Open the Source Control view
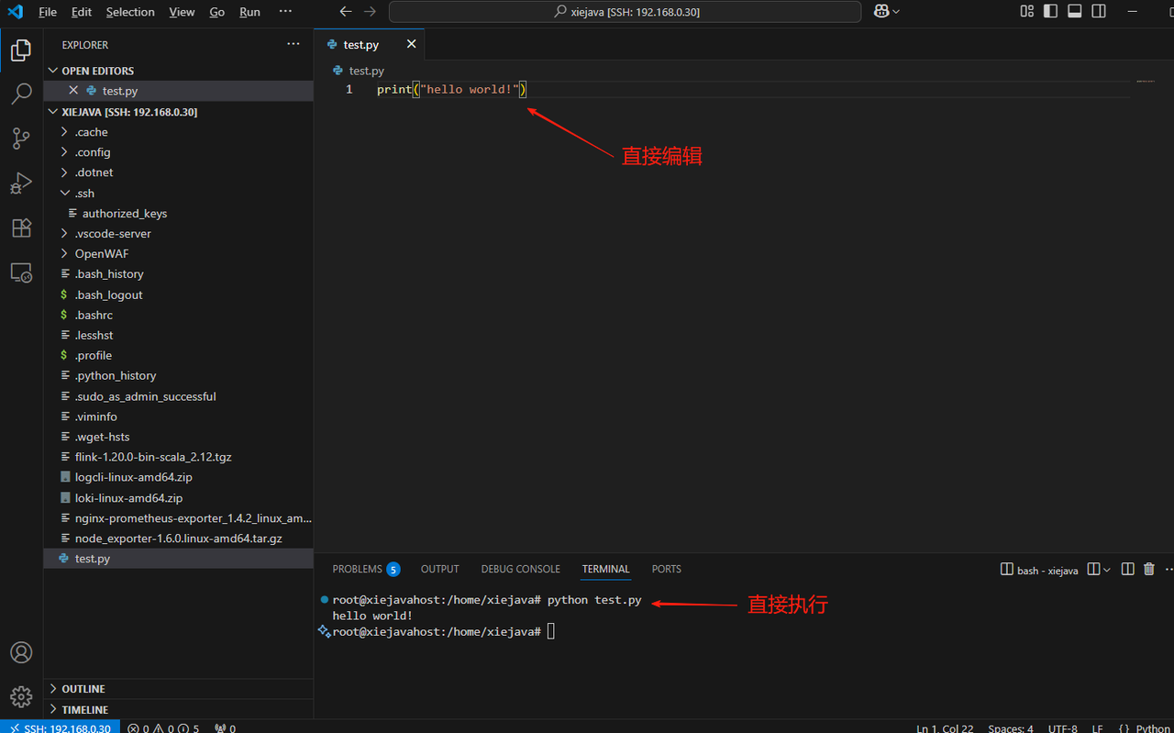 click(21, 139)
